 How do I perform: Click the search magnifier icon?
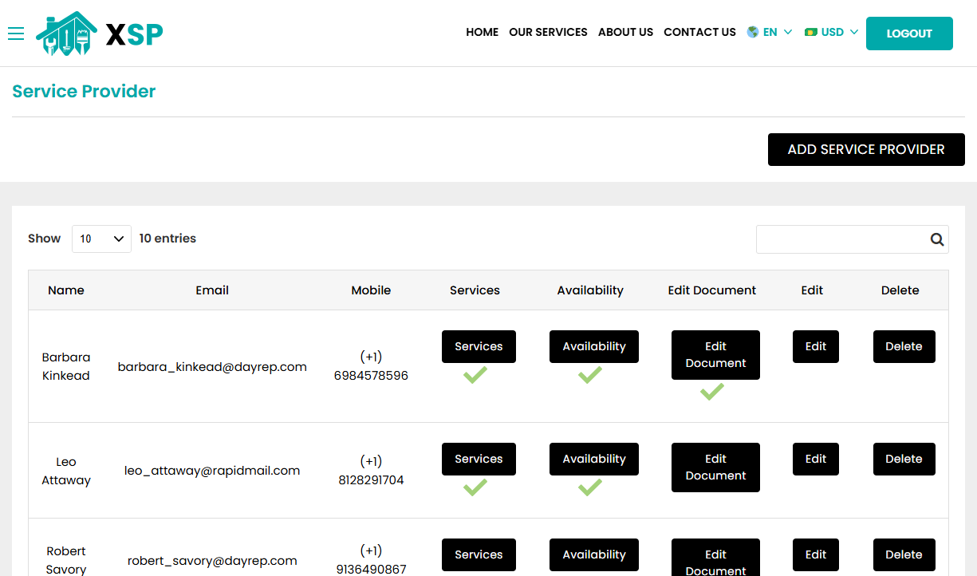[x=936, y=239]
